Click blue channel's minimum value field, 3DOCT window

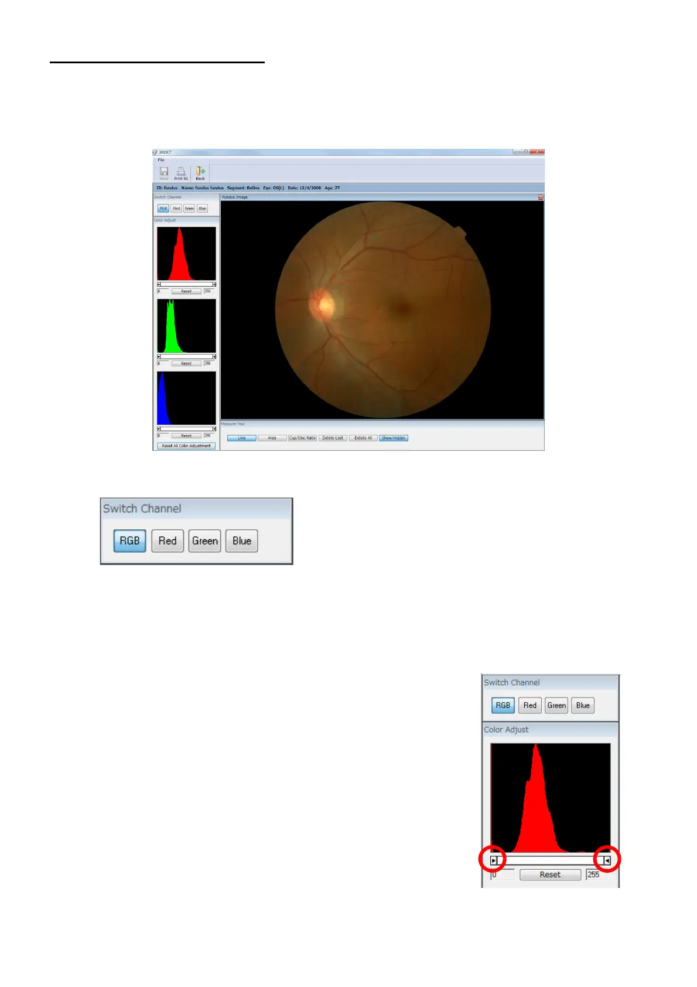(163, 435)
